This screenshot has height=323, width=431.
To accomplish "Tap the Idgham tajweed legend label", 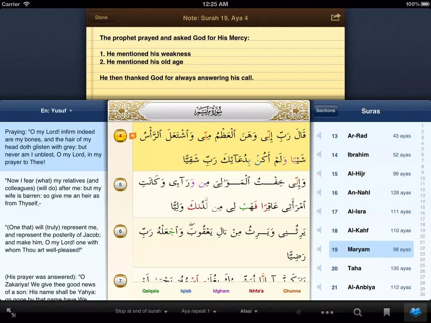I will pyautogui.click(x=221, y=291).
